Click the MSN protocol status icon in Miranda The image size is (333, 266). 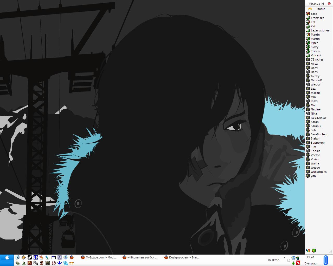[308, 250]
